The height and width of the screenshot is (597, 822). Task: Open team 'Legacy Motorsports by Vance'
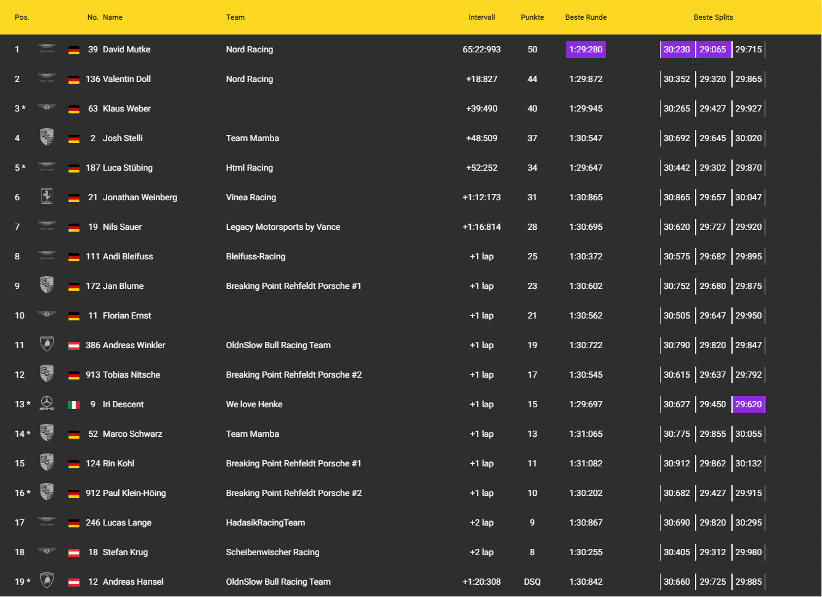(283, 227)
